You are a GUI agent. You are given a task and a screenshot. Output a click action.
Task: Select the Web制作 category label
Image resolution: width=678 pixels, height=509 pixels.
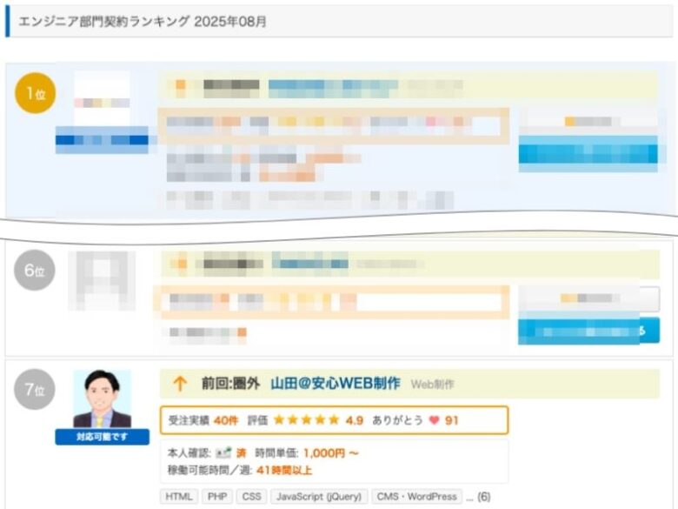432,384
